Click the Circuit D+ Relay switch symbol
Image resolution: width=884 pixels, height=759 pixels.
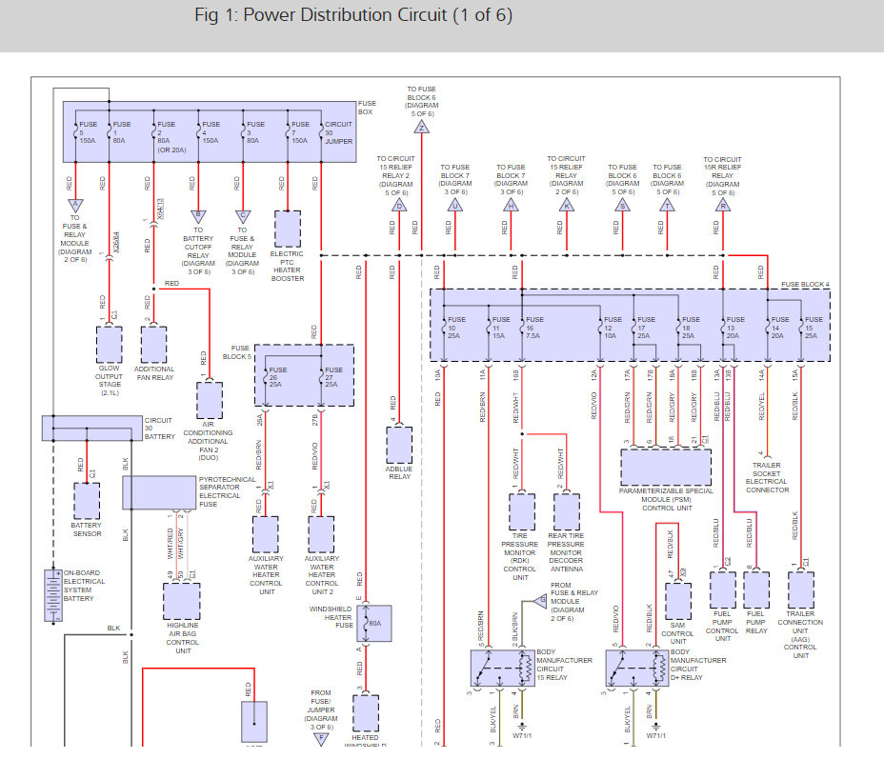[637, 669]
